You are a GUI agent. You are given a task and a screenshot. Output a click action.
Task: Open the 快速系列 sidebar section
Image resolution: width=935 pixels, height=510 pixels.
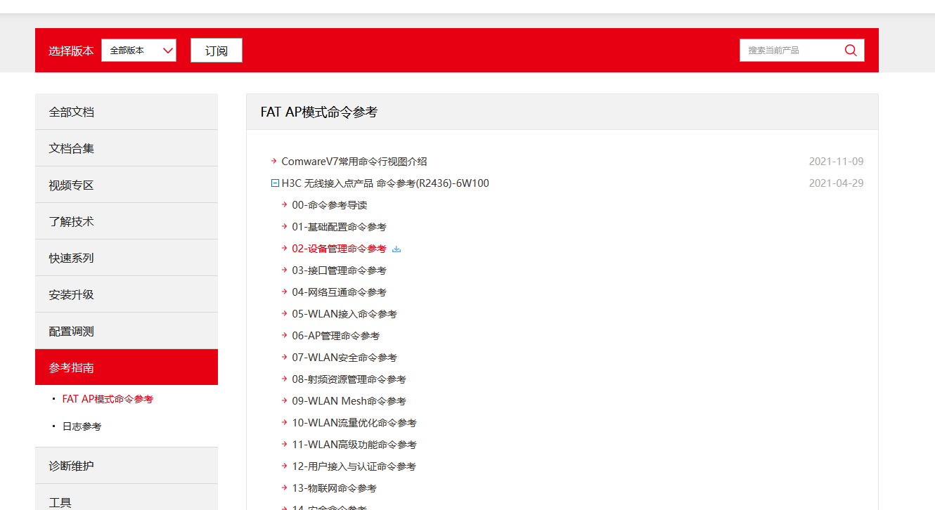(x=127, y=258)
